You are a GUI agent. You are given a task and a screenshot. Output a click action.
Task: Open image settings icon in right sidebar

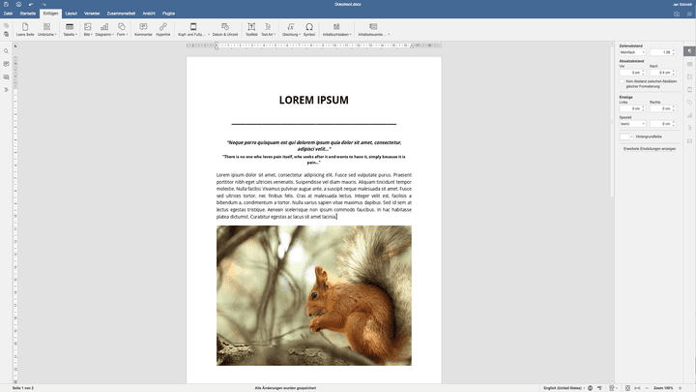pos(690,76)
